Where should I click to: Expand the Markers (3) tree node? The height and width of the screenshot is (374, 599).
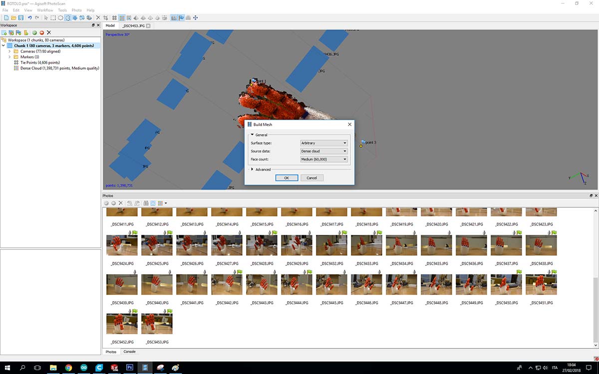pyautogui.click(x=9, y=57)
